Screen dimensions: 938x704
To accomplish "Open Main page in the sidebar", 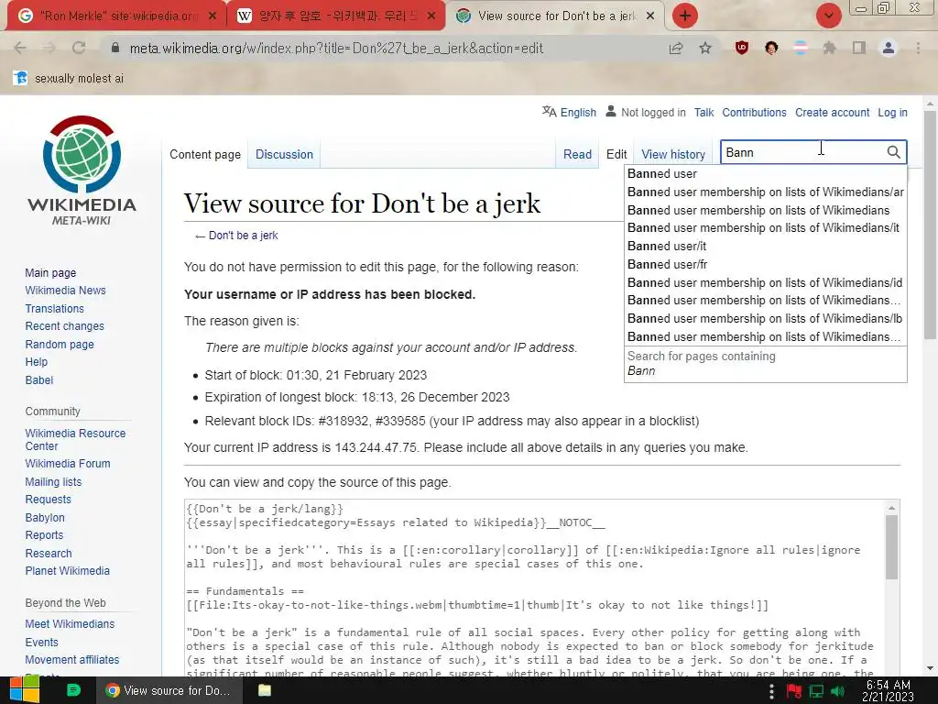I will click(50, 273).
